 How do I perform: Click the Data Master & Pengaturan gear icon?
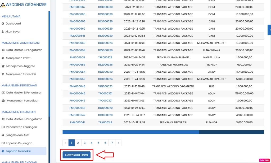click(3, 50)
